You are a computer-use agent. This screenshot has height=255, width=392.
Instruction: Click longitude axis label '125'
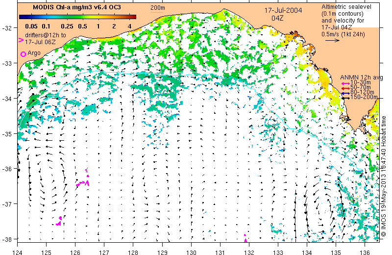tap(46, 252)
